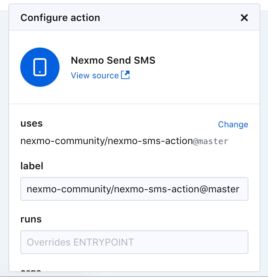Click the uses field heading

tap(31, 123)
